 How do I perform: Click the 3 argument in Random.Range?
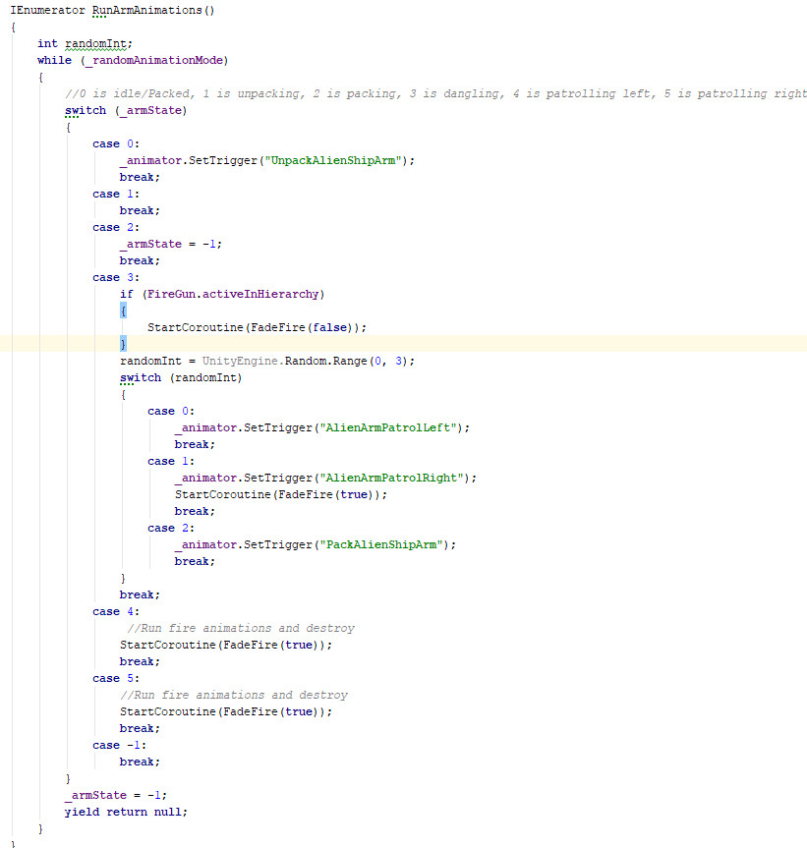pyautogui.click(x=399, y=362)
